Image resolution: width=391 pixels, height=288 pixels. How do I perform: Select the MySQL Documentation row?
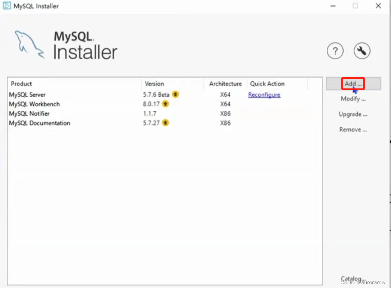[x=165, y=123]
